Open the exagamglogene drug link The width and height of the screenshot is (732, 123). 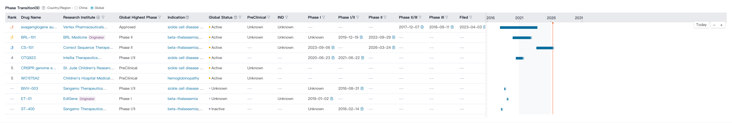[x=39, y=27]
